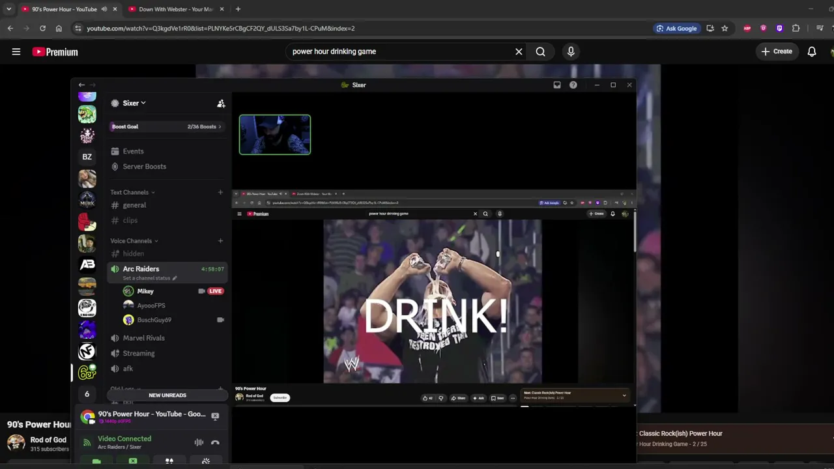
Task: Toggle noise suppression in voice panel
Action: click(x=199, y=442)
